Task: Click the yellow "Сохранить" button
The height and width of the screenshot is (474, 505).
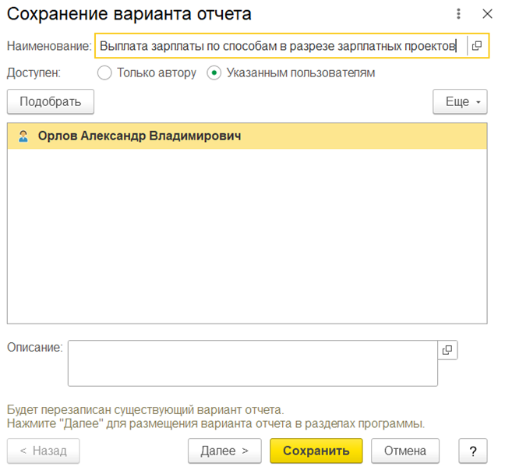Action: point(316,451)
